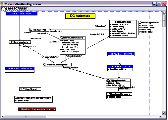Click the class icon beside TdbmServer
This screenshot has height=120, width=168.
(31, 30)
